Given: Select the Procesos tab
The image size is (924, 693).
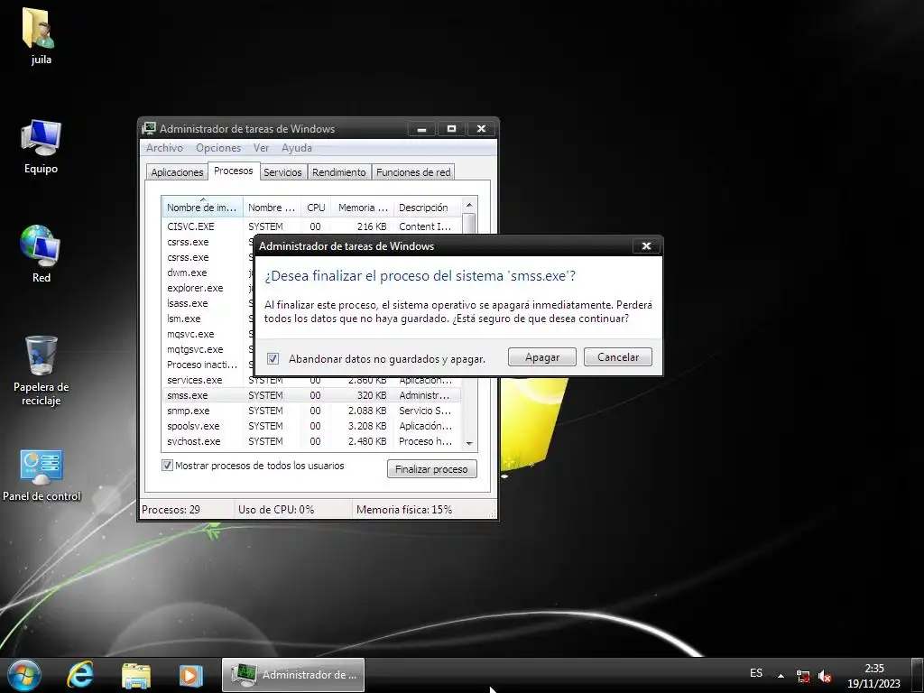Looking at the screenshot, I should pyautogui.click(x=234, y=171).
